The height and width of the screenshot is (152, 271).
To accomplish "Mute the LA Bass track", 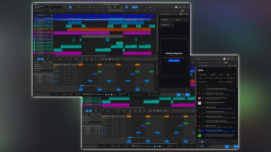I will [37, 29].
